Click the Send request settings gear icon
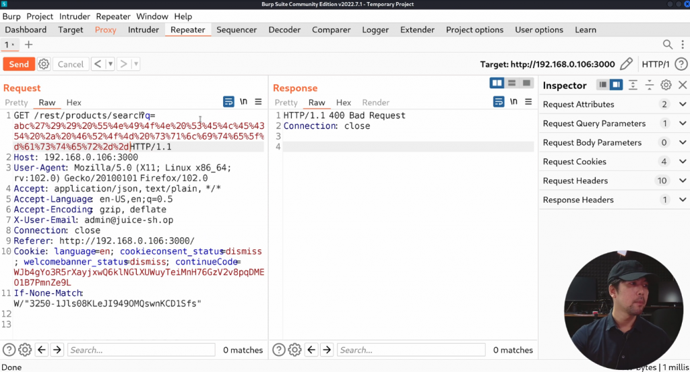 (44, 64)
